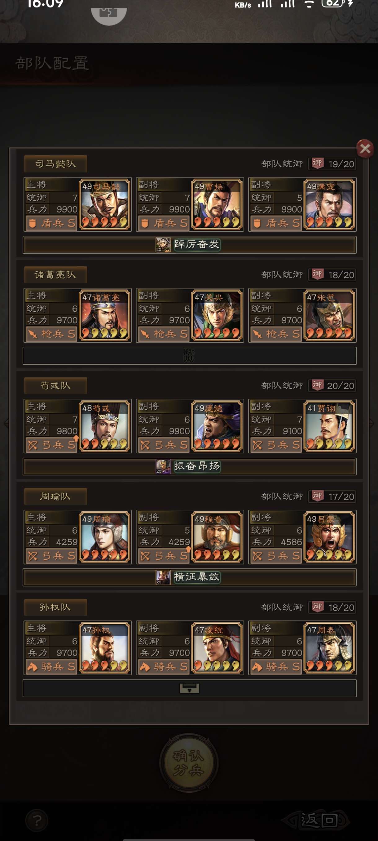Select the 诸葛亮 general portrait
The width and height of the screenshot is (378, 841).
tap(104, 315)
